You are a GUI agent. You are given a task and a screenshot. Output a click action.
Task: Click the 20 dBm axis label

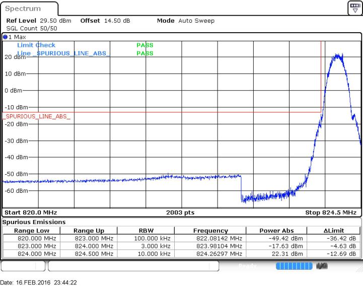click(15, 57)
